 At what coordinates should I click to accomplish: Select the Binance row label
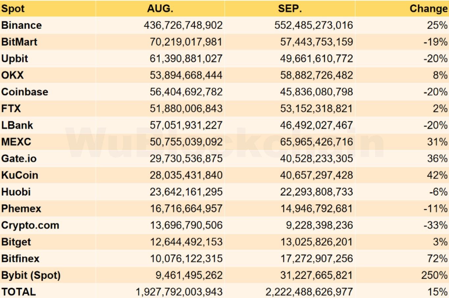pos(22,25)
